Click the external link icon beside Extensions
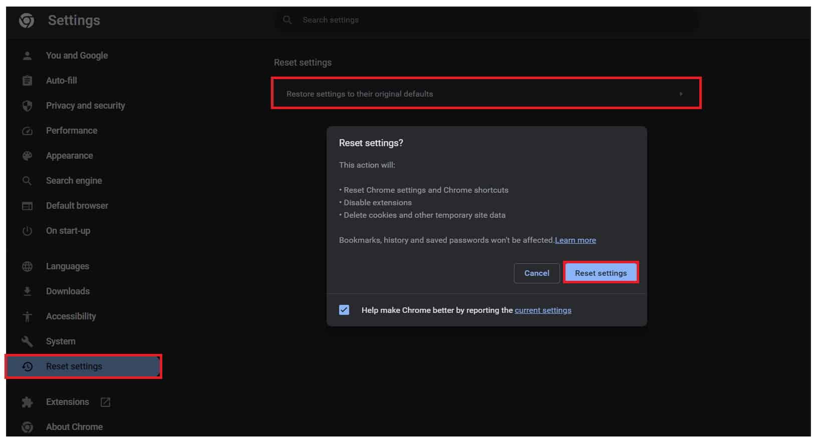Image resolution: width=819 pixels, height=444 pixels. point(105,402)
